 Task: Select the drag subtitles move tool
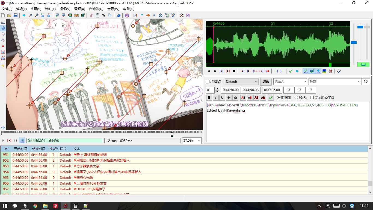(3, 28)
